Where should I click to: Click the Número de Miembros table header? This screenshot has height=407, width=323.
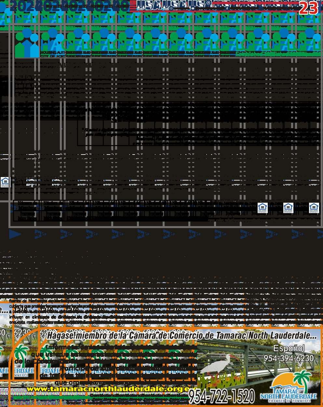pyautogui.click(x=27, y=206)
